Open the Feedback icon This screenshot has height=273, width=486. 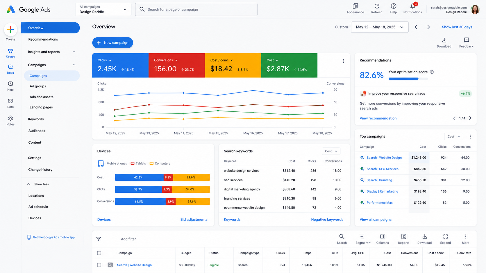(x=466, y=40)
